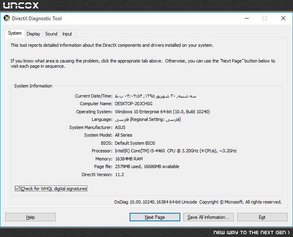Click the Language regional setting value
This screenshot has width=293, height=237.
click(x=148, y=119)
